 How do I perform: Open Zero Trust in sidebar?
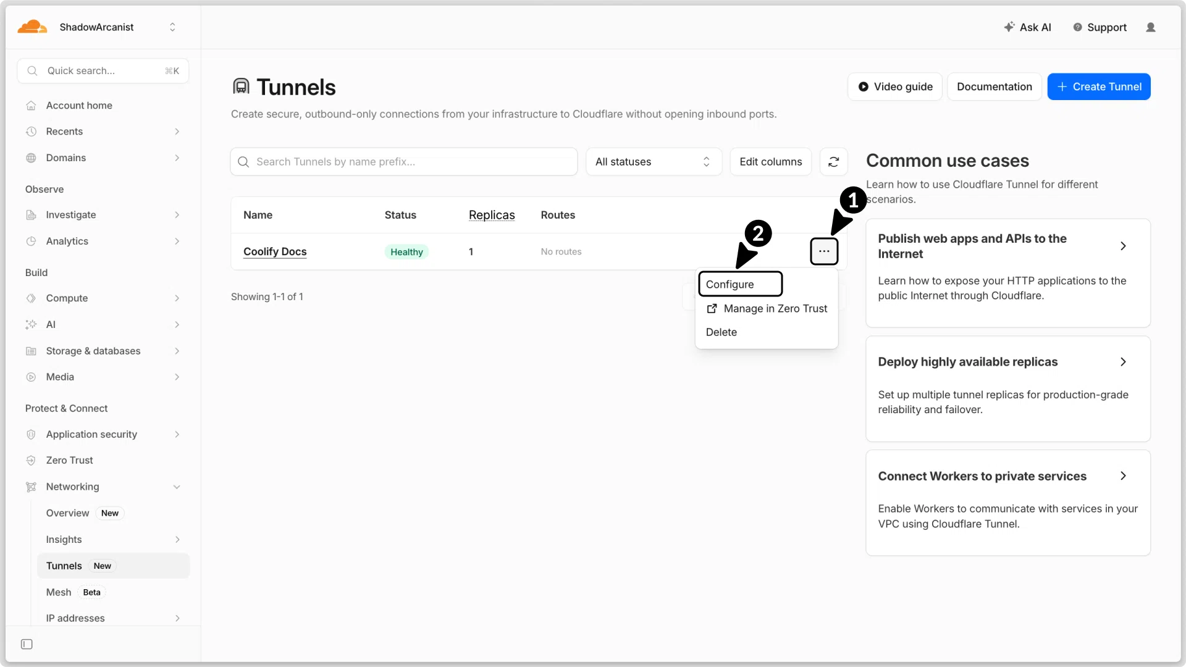[x=69, y=461]
